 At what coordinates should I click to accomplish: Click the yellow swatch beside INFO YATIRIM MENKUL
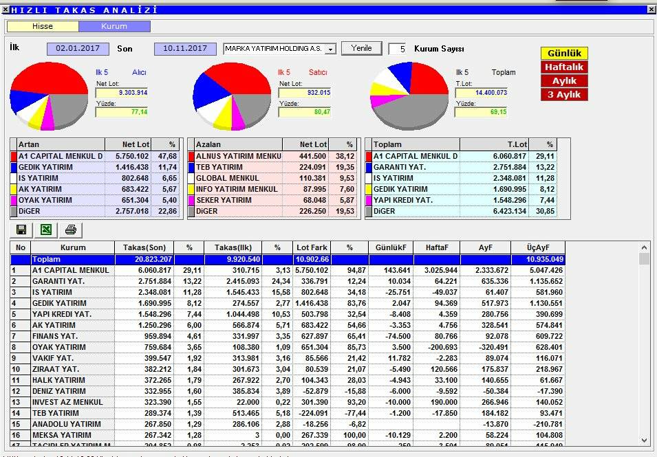pyautogui.click(x=191, y=190)
